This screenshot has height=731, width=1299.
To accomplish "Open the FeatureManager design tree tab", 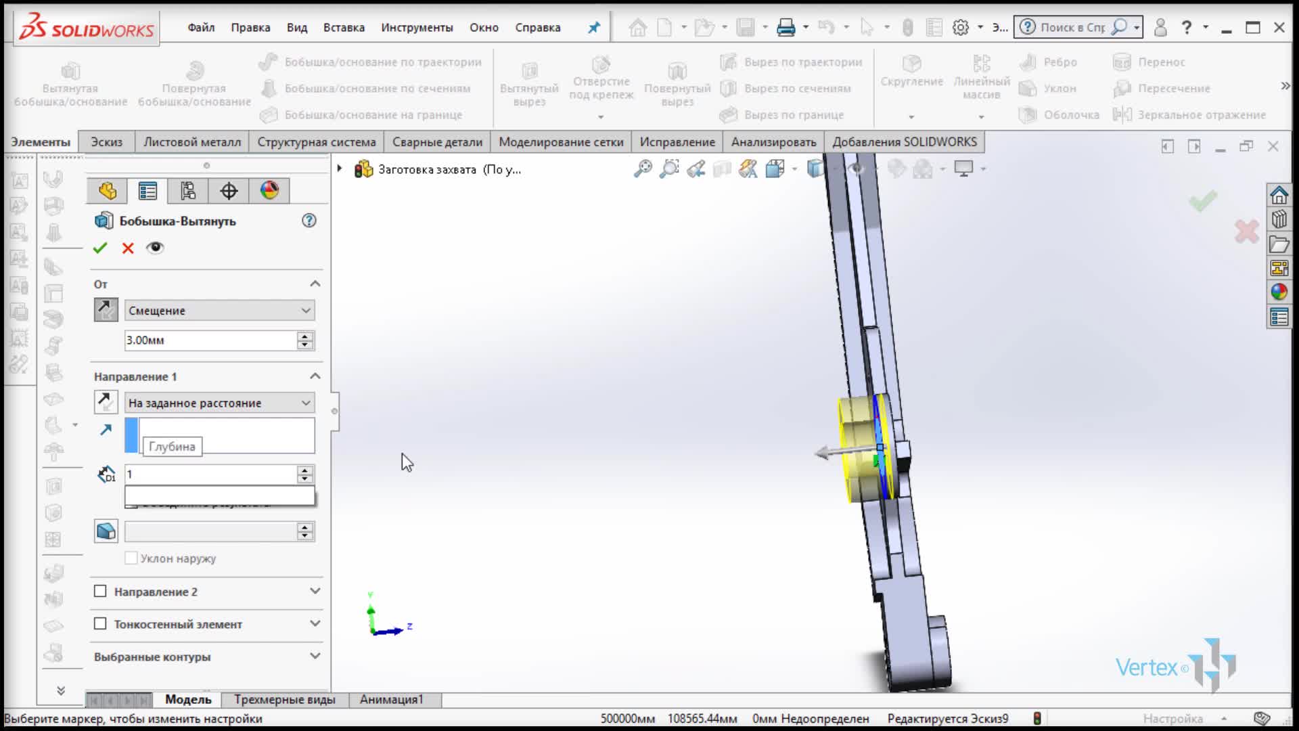I will pyautogui.click(x=107, y=191).
